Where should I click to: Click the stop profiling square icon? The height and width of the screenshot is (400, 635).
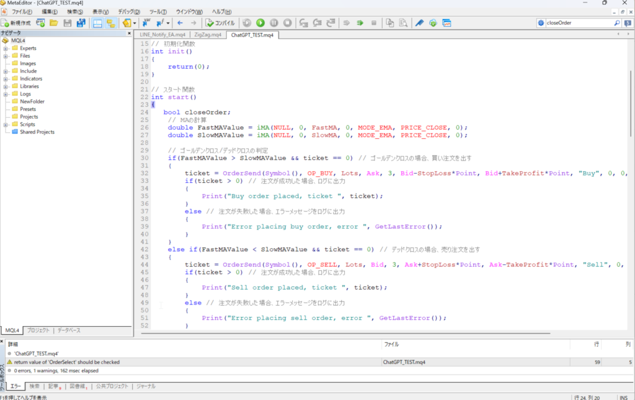[x=374, y=23]
